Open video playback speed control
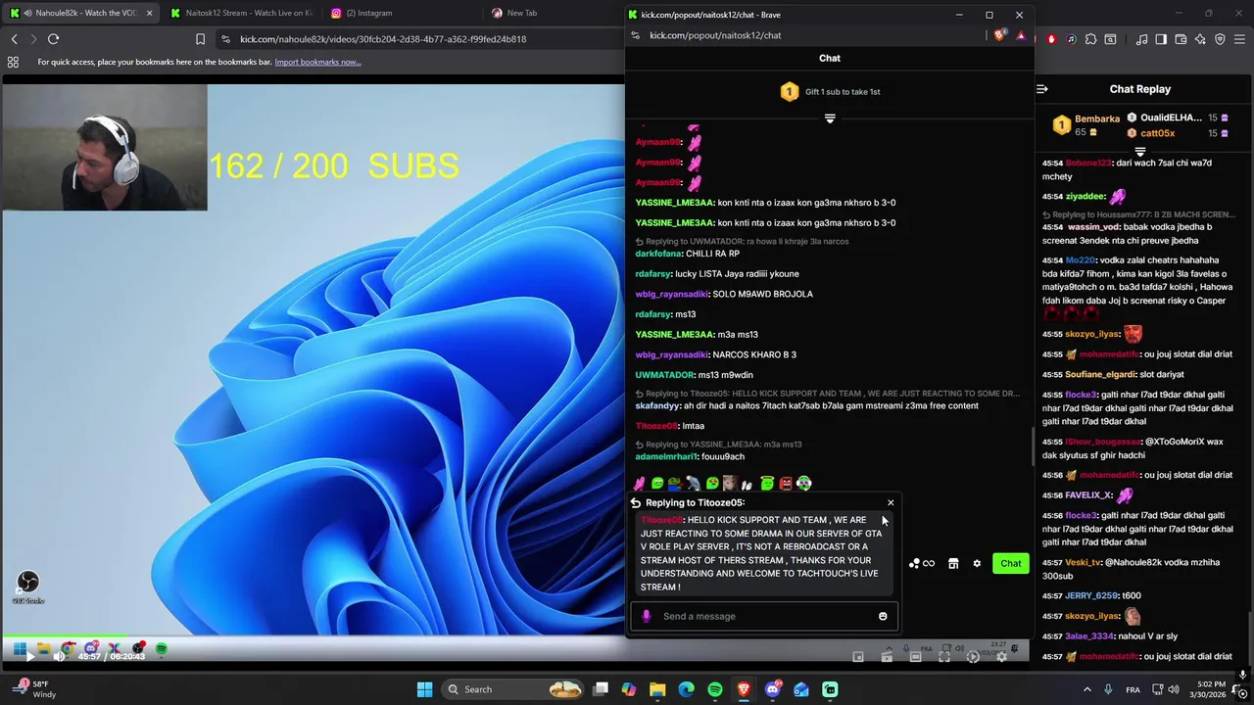Image resolution: width=1254 pixels, height=705 pixels. [x=973, y=657]
